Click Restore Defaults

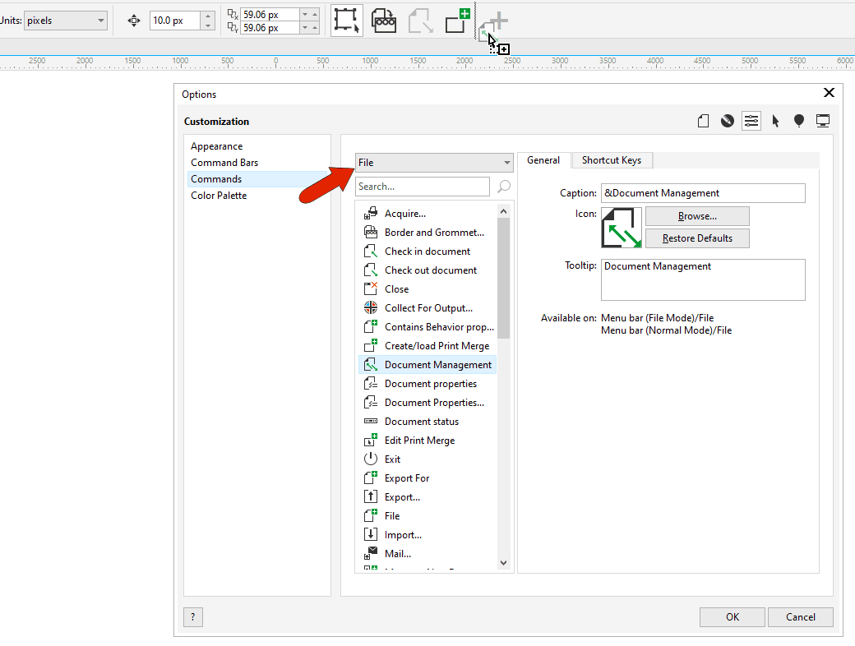697,238
